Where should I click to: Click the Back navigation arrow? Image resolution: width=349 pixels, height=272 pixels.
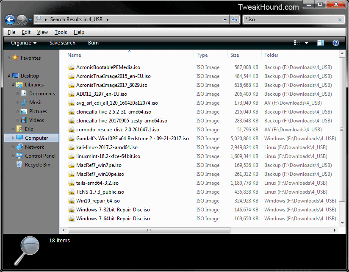[10, 20]
